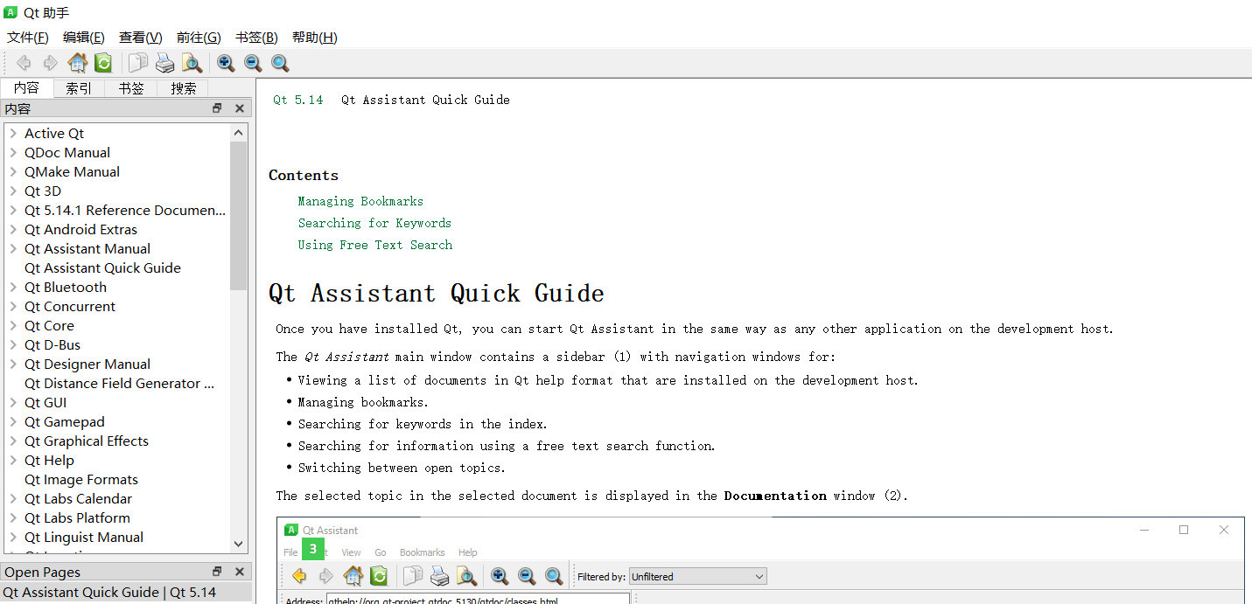Switch to the 搜索 tab
The width and height of the screenshot is (1252, 604).
184,88
